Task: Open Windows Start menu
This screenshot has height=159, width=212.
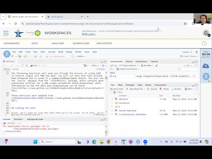Action: 35,142
